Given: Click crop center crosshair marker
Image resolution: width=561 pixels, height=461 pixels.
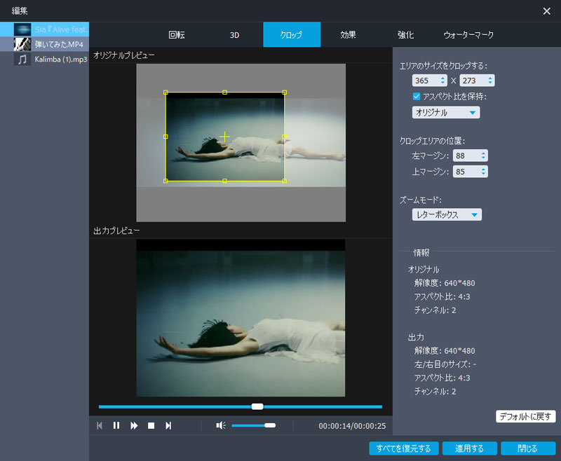Looking at the screenshot, I should [x=224, y=137].
